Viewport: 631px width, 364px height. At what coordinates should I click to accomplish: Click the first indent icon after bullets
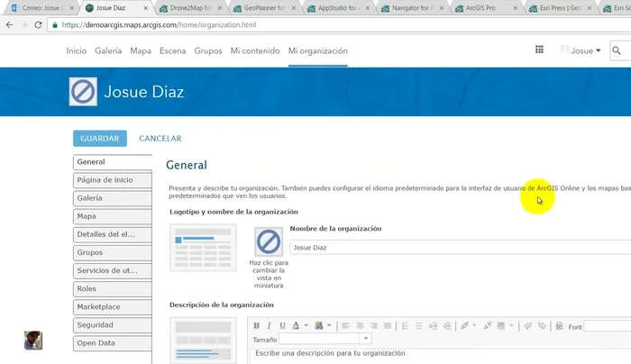pyautogui.click(x=433, y=326)
